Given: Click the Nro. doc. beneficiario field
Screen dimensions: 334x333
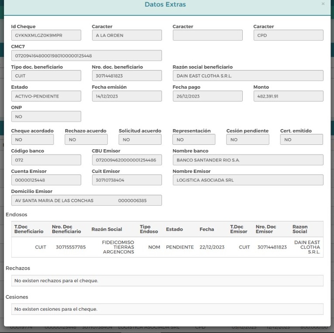Looking at the screenshot, I should point(127,76).
